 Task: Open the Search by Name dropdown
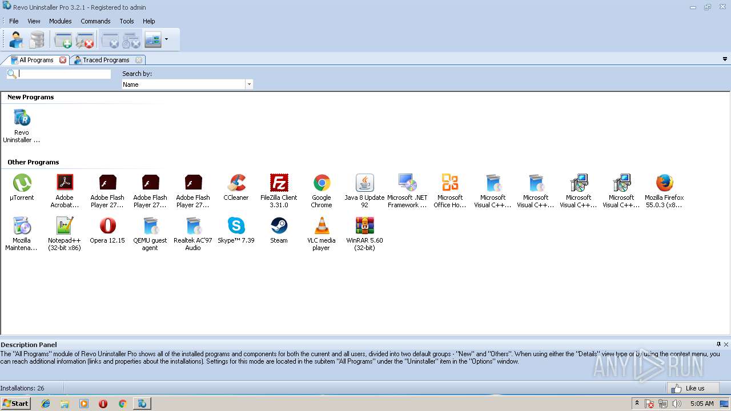pyautogui.click(x=187, y=84)
